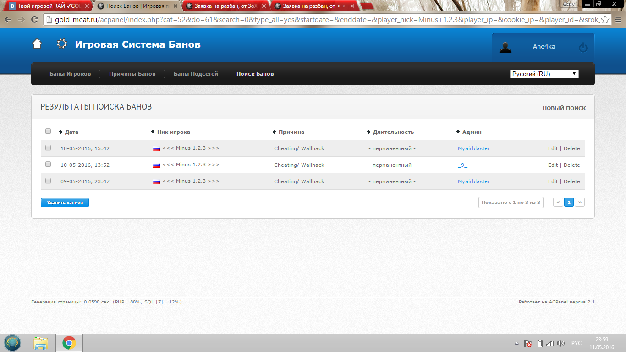Image resolution: width=626 pixels, height=352 pixels.
Task: Click the gear icon beside the site title
Action: click(62, 44)
